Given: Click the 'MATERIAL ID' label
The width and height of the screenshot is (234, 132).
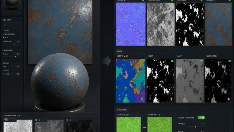Looking at the screenshot, I should (x=123, y=56).
